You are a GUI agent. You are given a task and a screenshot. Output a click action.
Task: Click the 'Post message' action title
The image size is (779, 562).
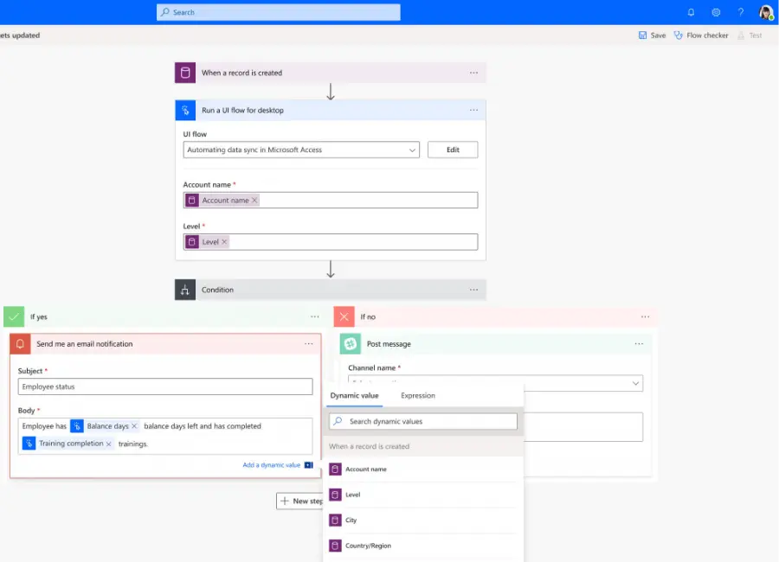pos(389,344)
